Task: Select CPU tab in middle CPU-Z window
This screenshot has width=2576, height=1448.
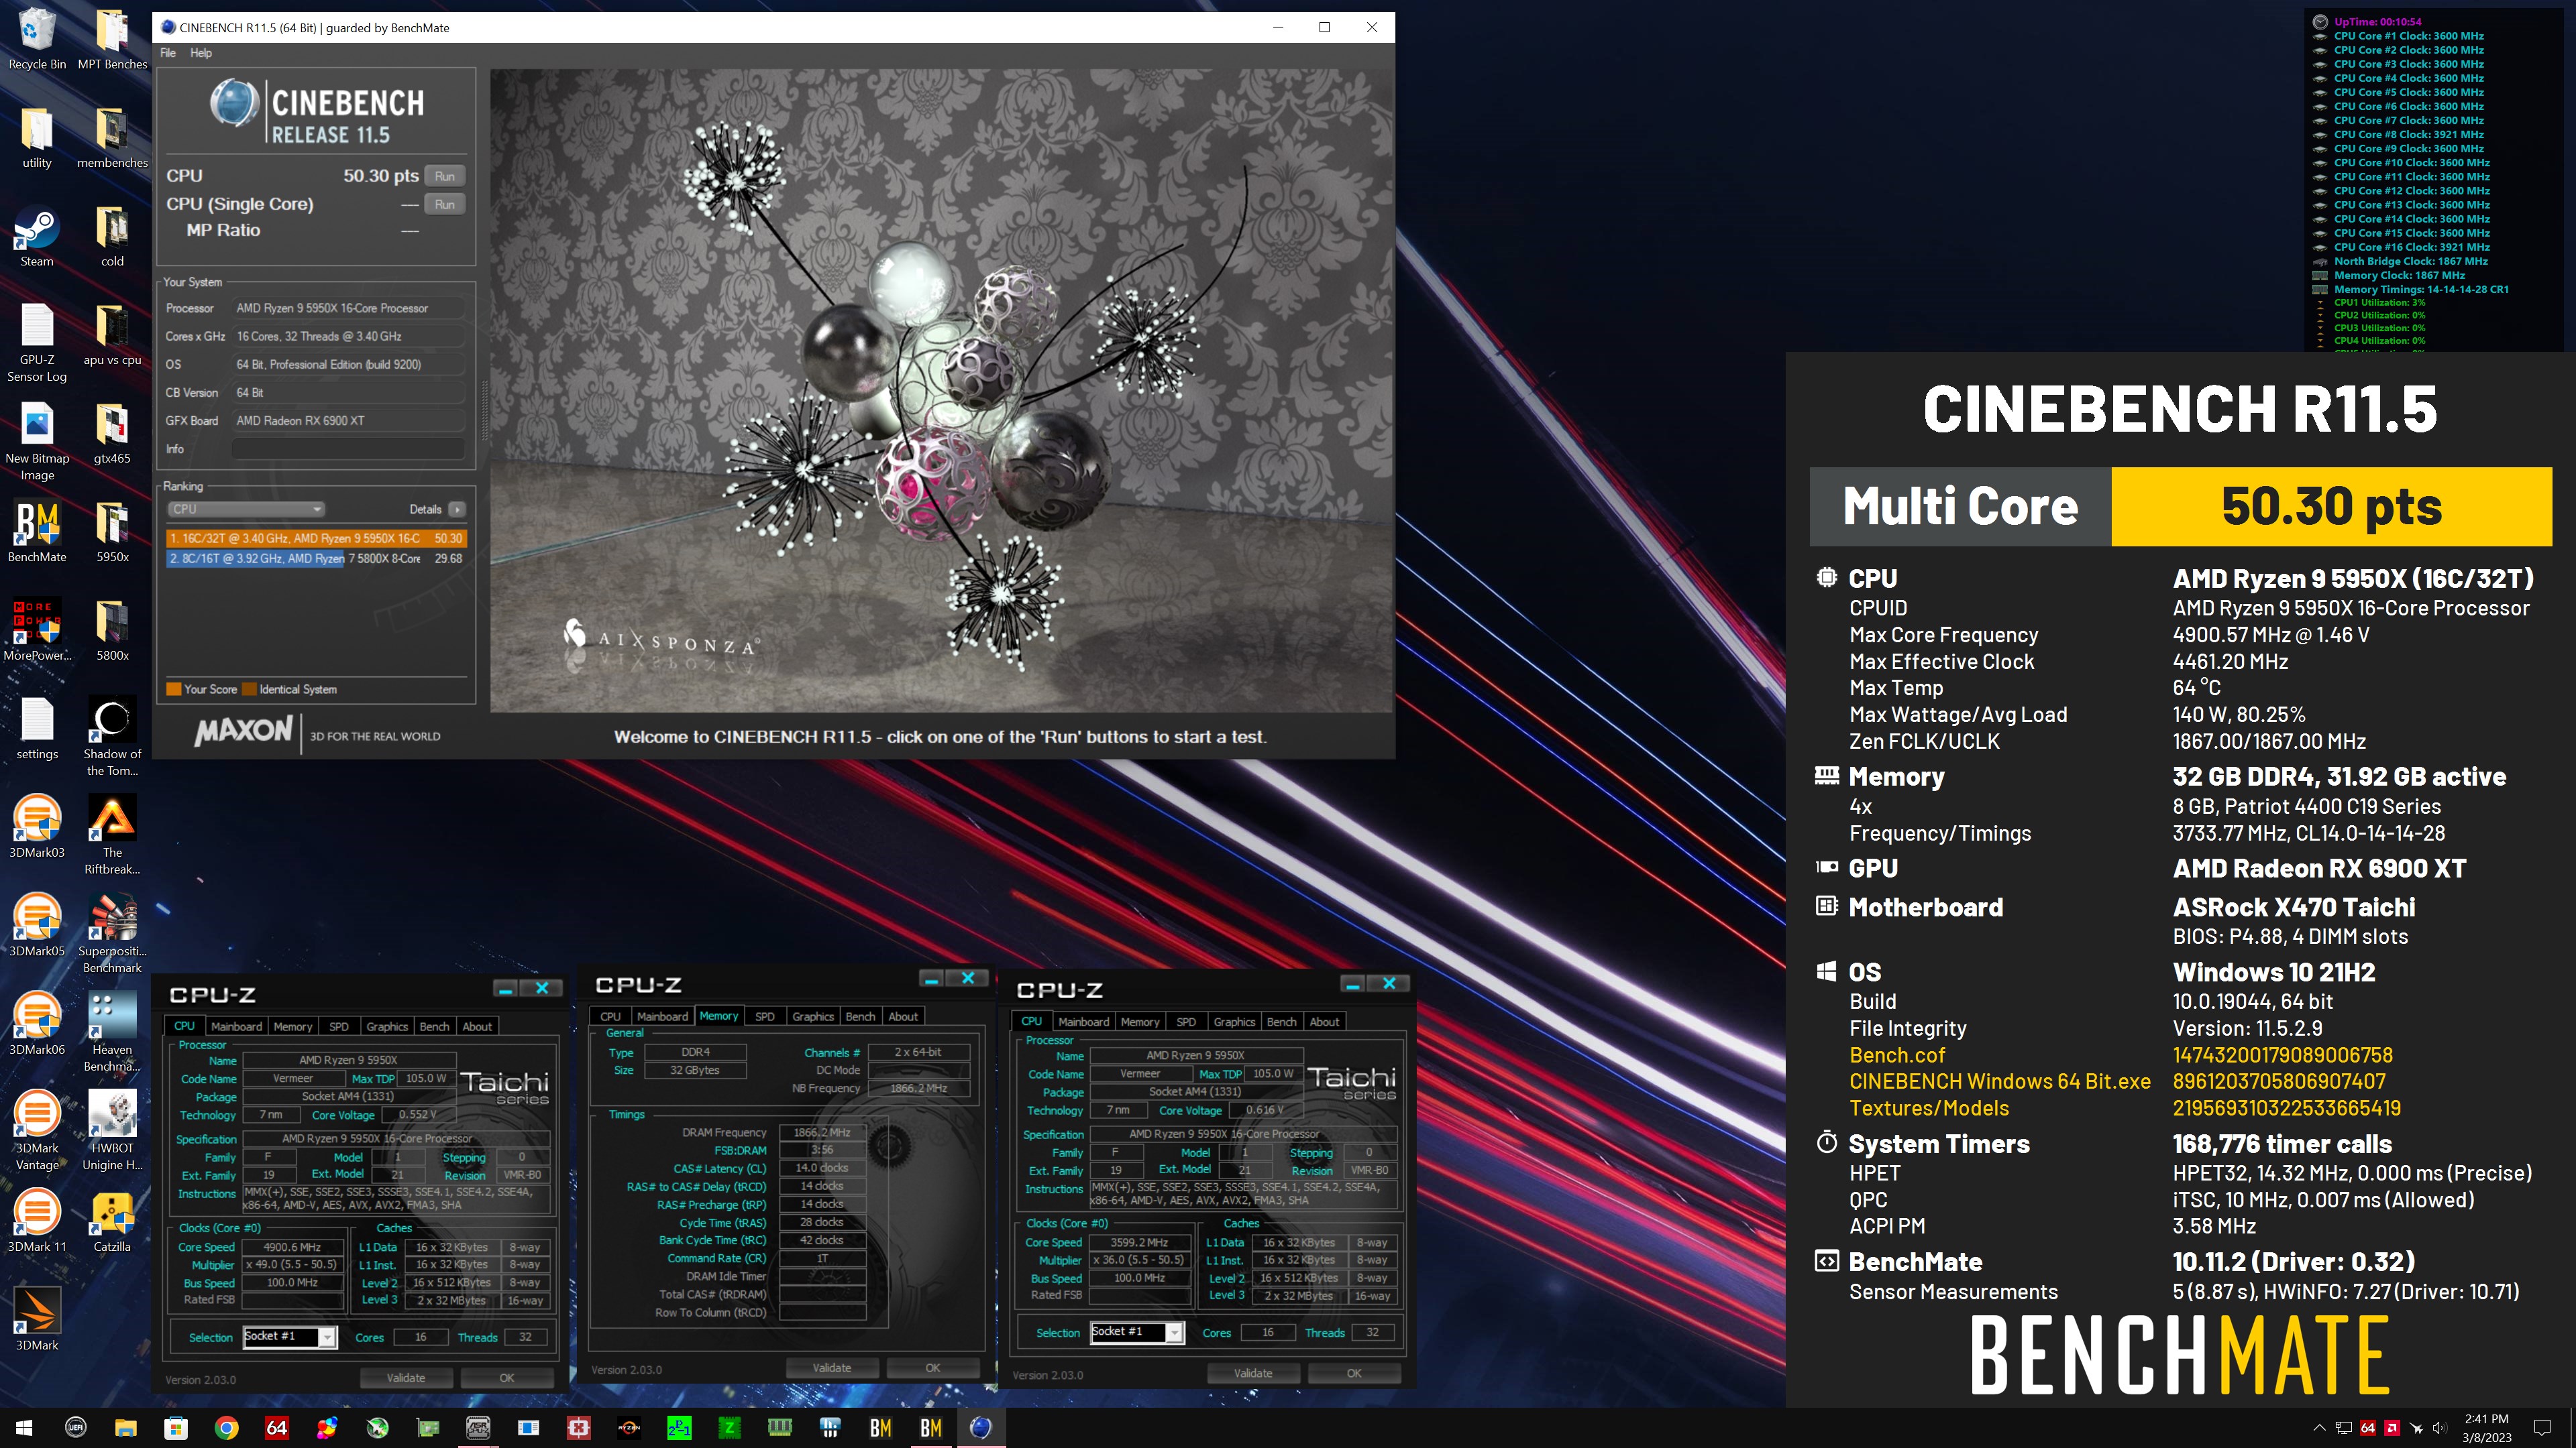Action: tap(610, 1016)
